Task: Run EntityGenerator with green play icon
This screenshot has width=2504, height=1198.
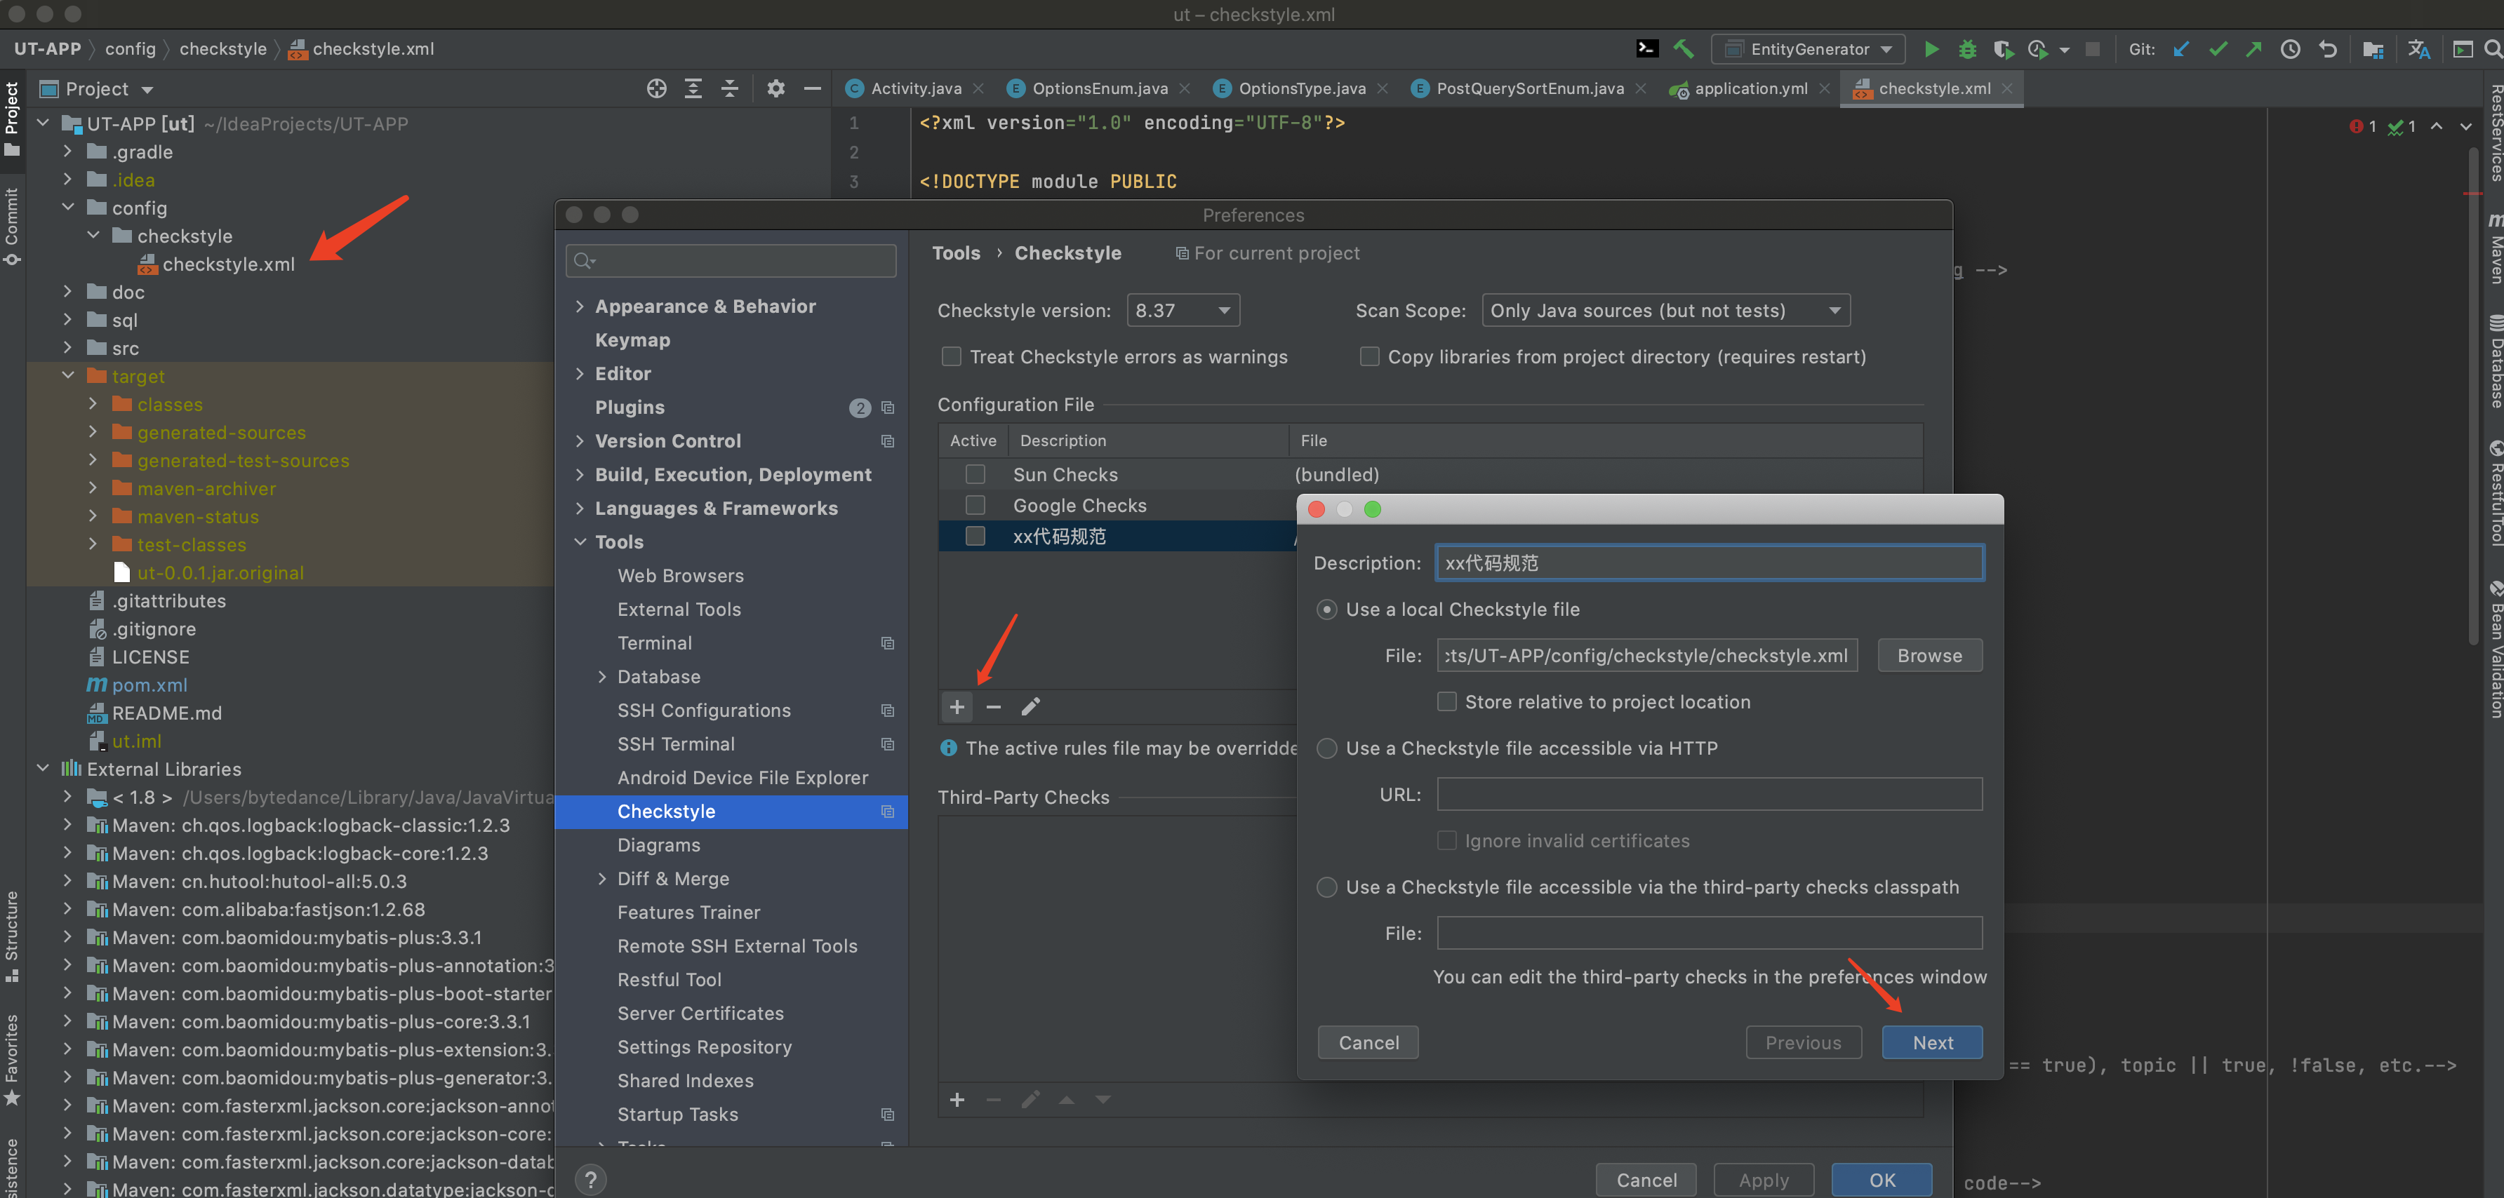Action: 1931,48
